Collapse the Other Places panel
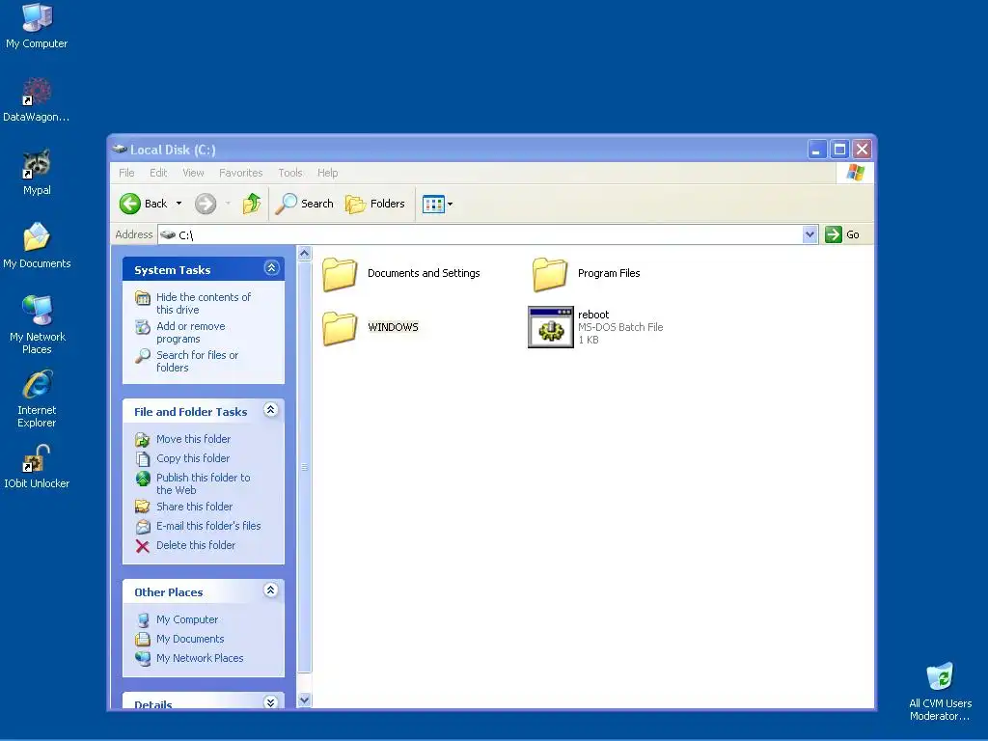The width and height of the screenshot is (988, 741). coord(271,590)
